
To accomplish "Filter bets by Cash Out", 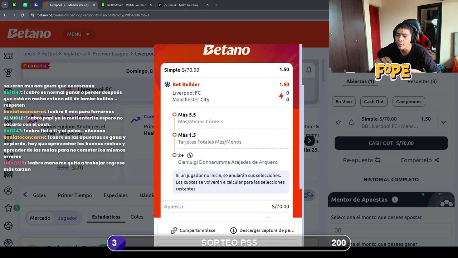I will (374, 101).
